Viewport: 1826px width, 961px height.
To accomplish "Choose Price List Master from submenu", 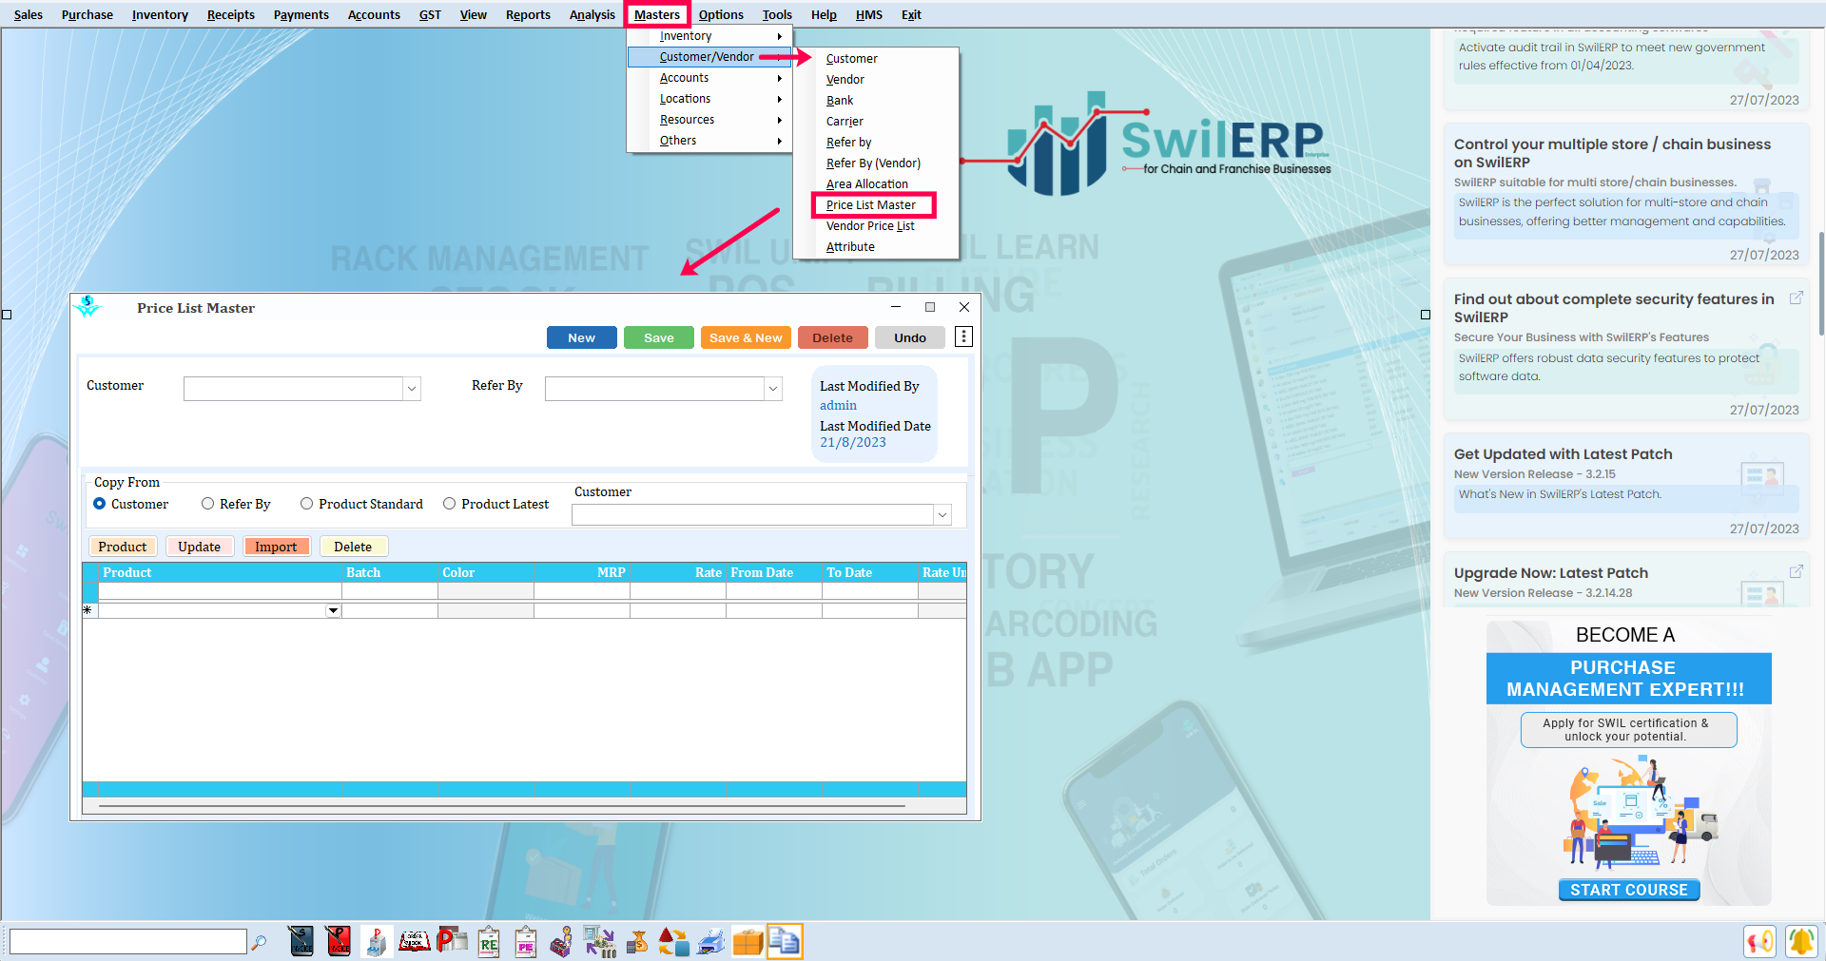I will tap(873, 204).
